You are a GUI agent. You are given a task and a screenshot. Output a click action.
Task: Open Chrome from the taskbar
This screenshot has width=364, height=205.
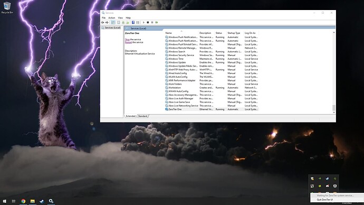point(23,201)
